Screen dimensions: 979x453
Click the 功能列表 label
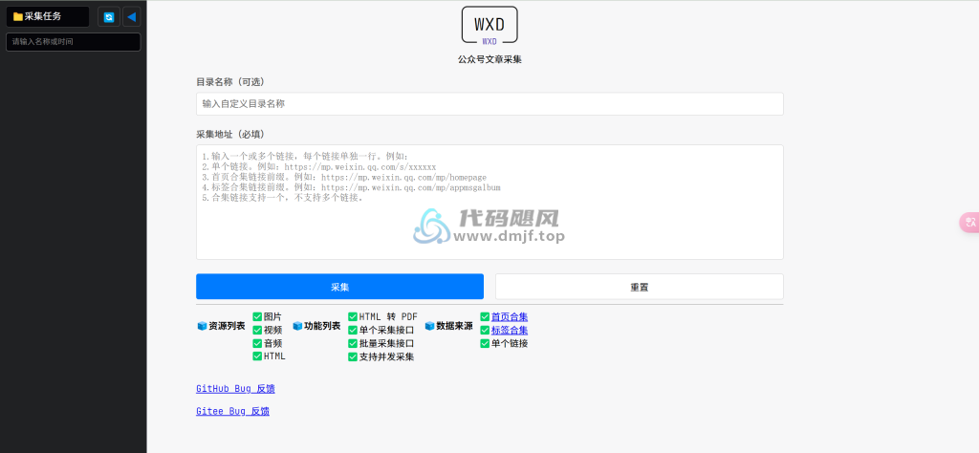pos(322,326)
